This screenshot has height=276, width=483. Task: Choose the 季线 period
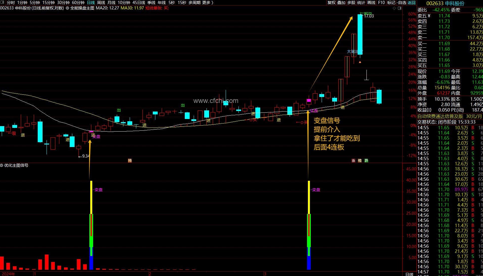pyautogui.click(x=151, y=3)
